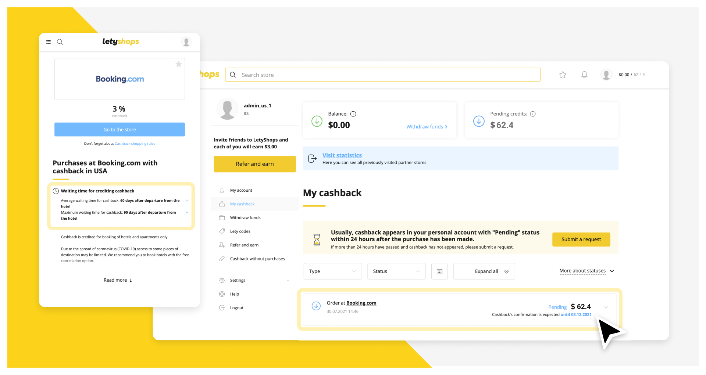Click the hourglass icon in the notice
706x375 pixels.
(317, 239)
